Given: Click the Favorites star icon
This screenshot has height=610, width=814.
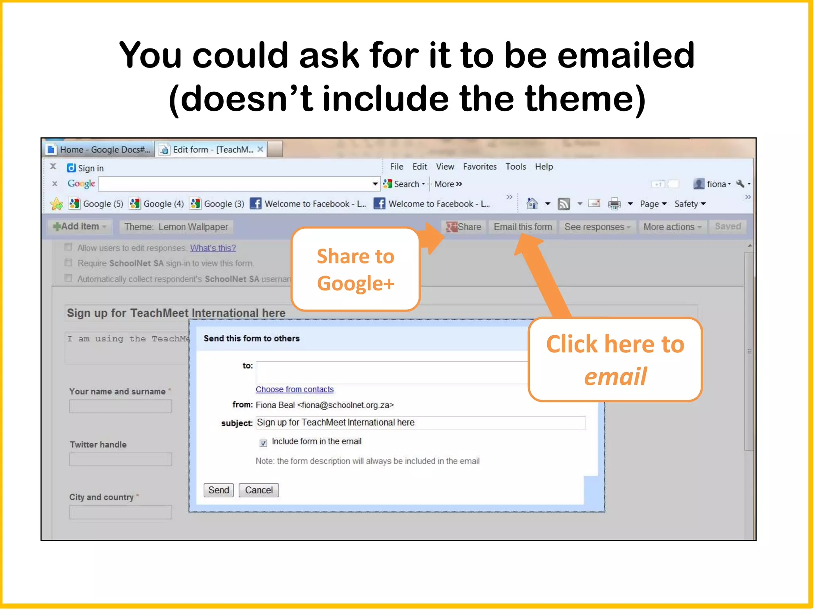Looking at the screenshot, I should (56, 204).
